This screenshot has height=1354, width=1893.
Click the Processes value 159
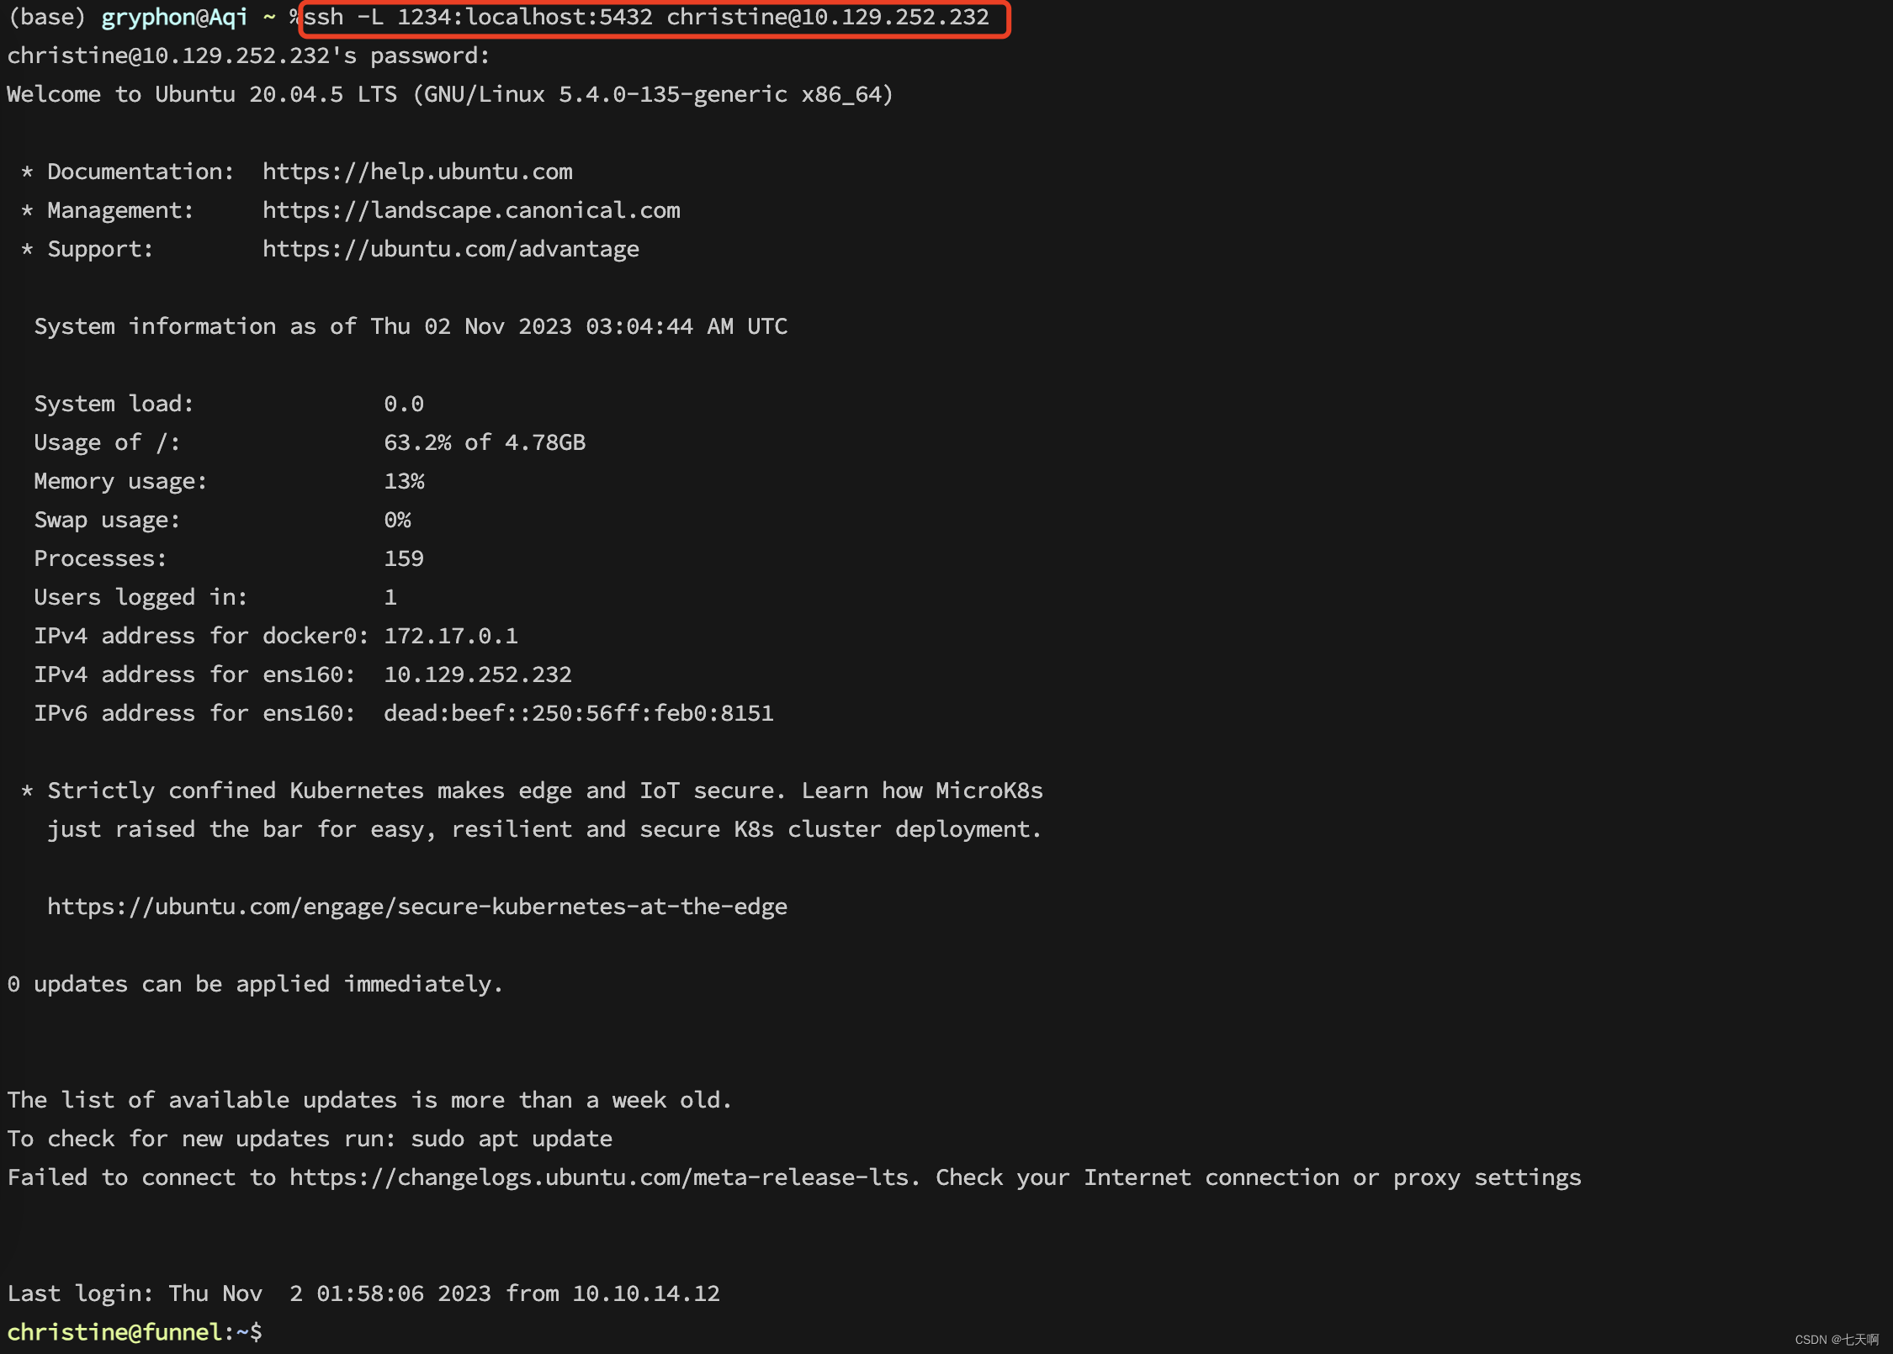(404, 558)
